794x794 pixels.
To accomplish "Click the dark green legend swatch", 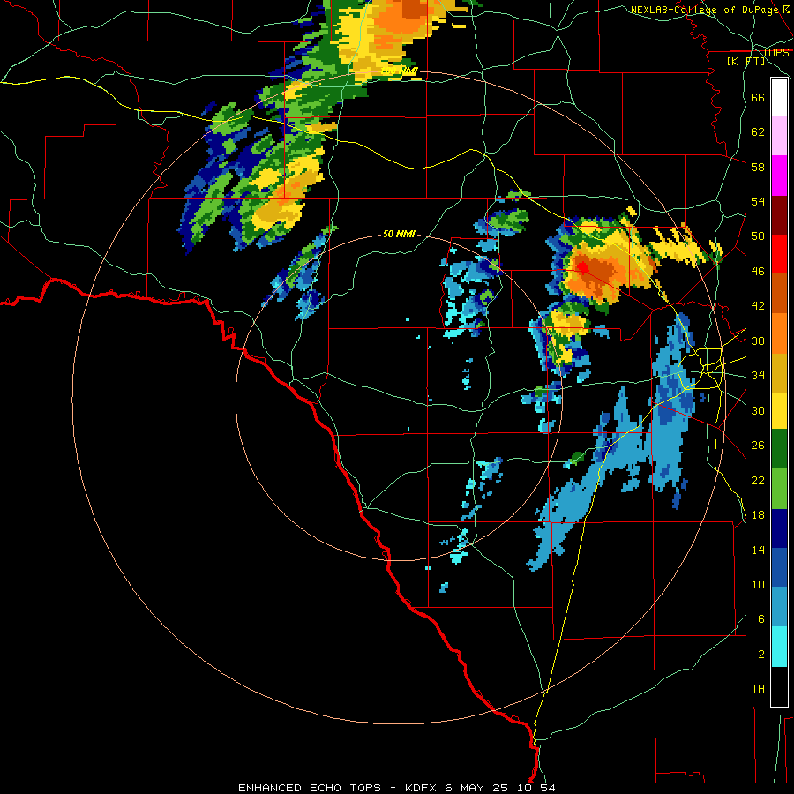I will coord(779,449).
